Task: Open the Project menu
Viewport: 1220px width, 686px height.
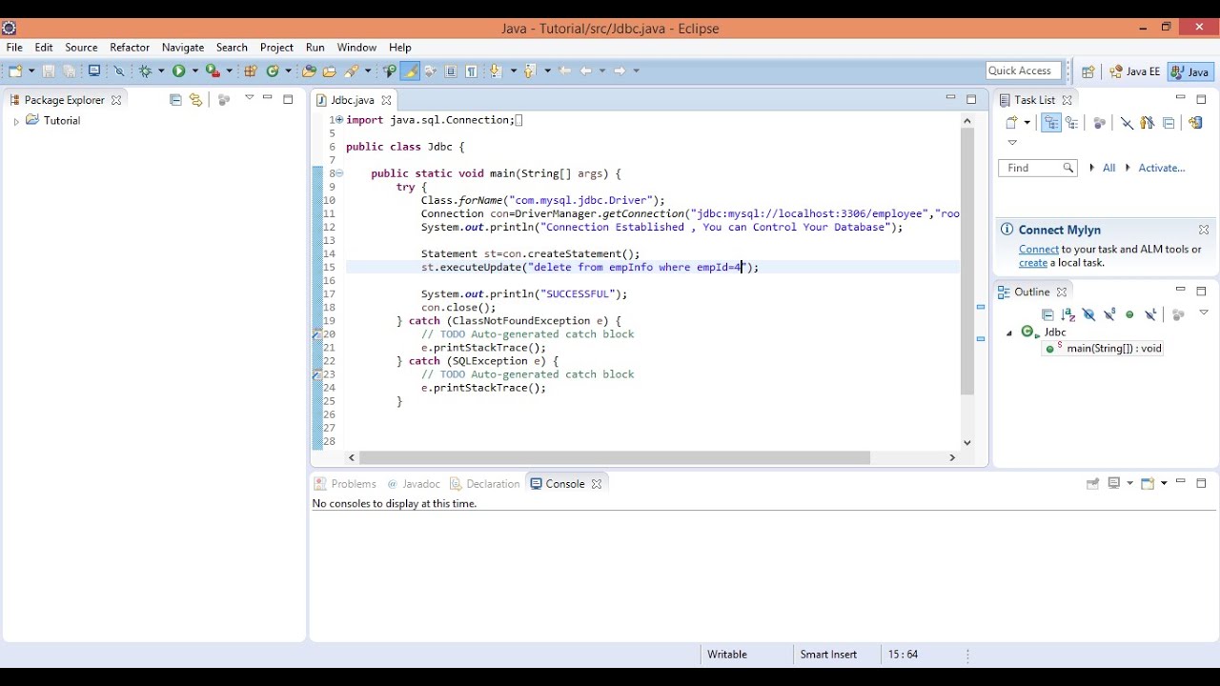Action: pyautogui.click(x=276, y=47)
